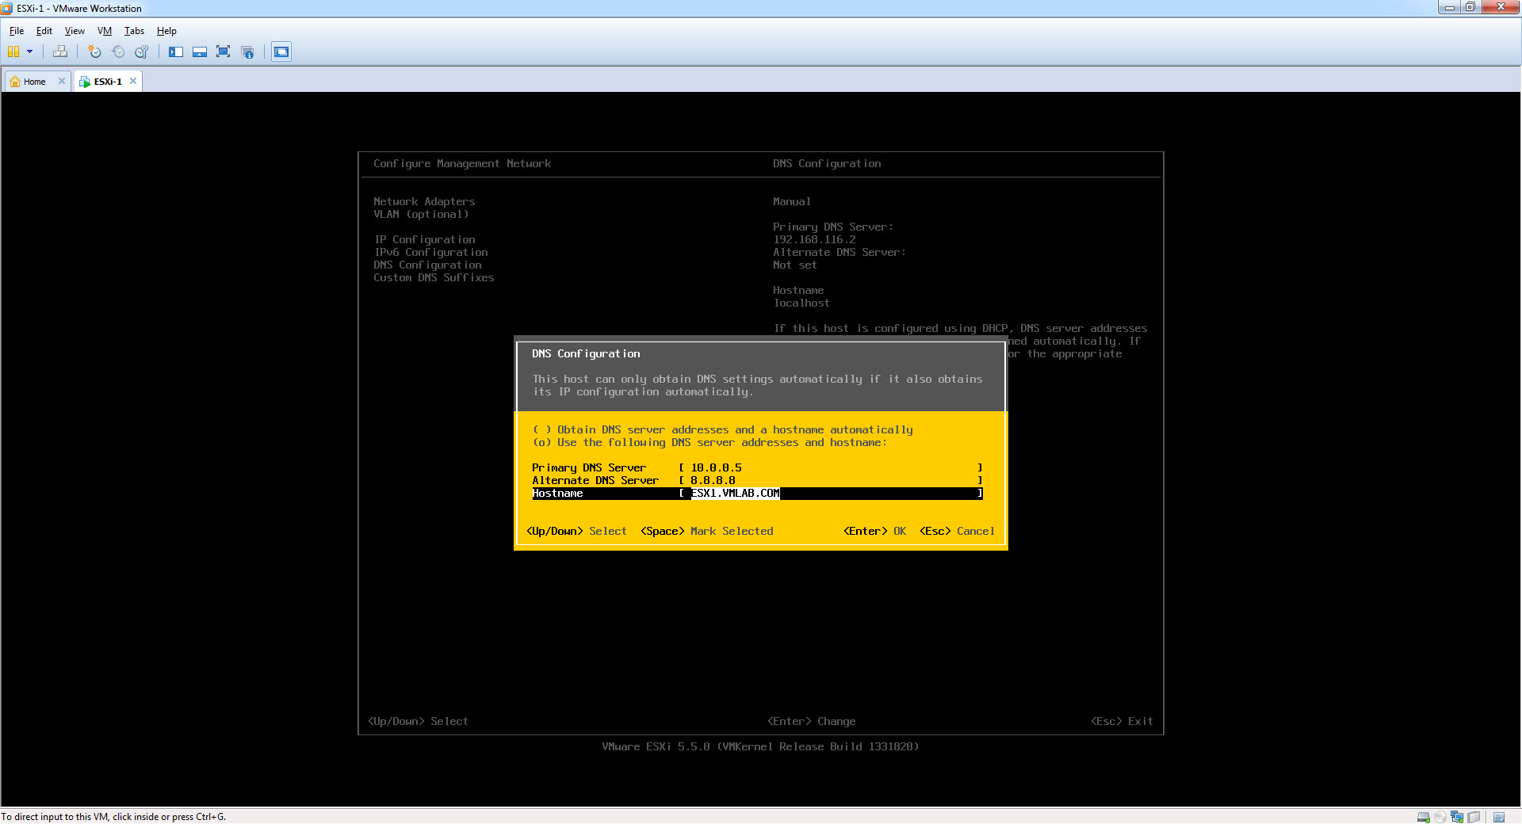
Task: Minimize the VMware Workstation window
Action: pyautogui.click(x=1449, y=7)
